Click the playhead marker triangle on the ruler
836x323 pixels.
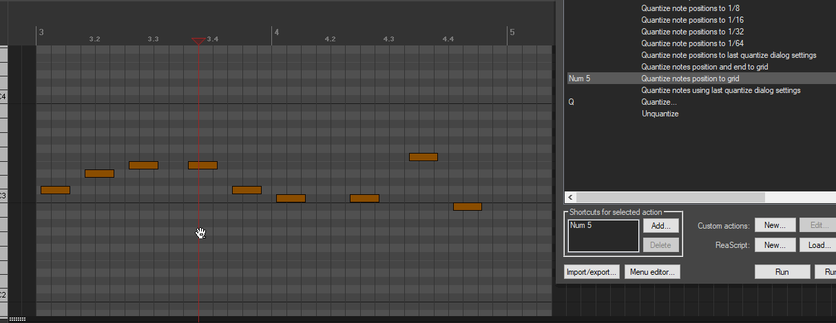pos(198,41)
